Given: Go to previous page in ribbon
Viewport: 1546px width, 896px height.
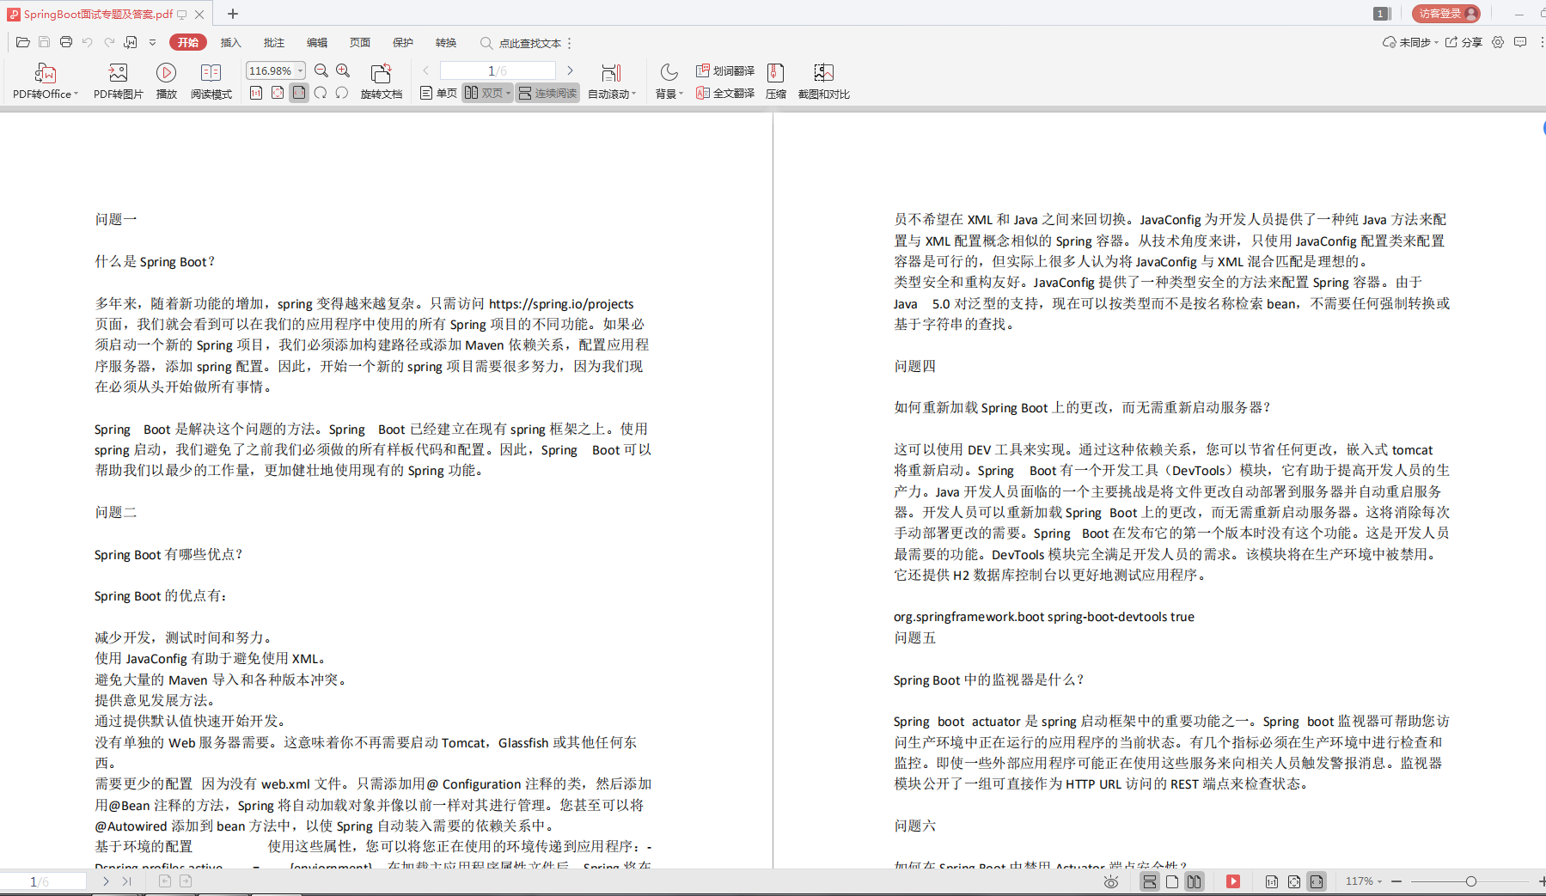Looking at the screenshot, I should (x=425, y=70).
